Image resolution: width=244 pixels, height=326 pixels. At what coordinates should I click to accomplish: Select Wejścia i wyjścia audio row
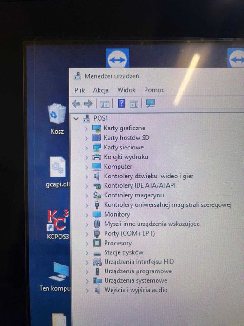[136, 290]
